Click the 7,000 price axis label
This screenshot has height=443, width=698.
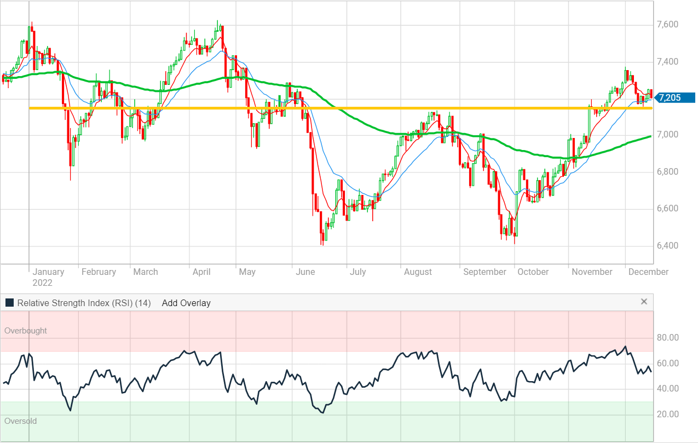667,135
